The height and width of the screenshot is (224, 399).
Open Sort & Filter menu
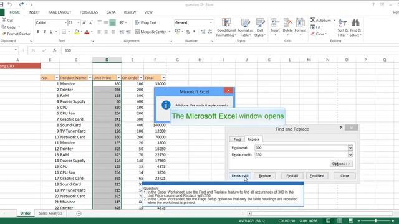coord(342,27)
